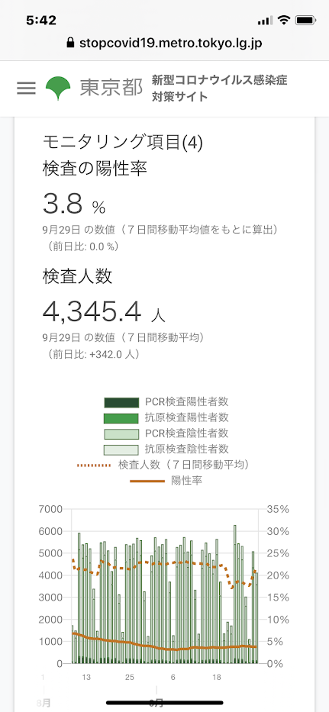Tap the green ginkgo leaf Tokyo logo
The image size is (329, 712).
point(58,88)
